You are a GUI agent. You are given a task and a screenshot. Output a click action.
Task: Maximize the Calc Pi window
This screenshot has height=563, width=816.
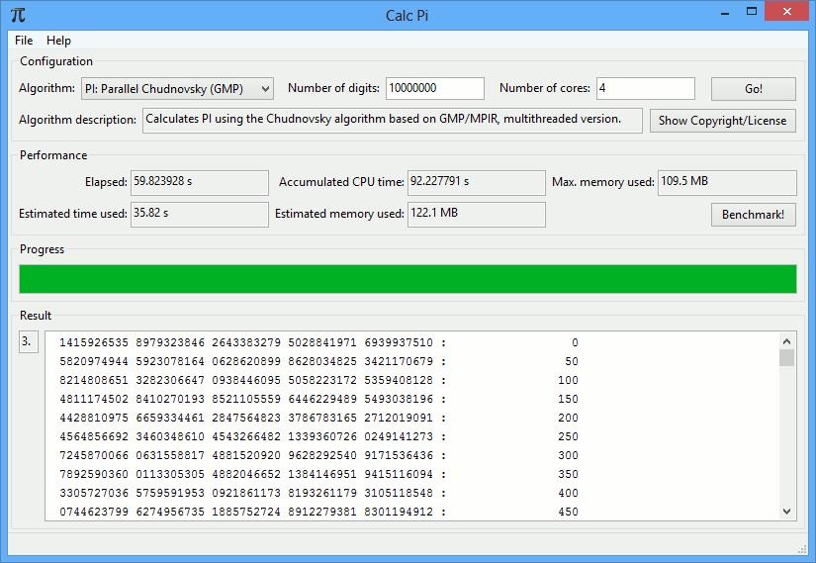751,12
